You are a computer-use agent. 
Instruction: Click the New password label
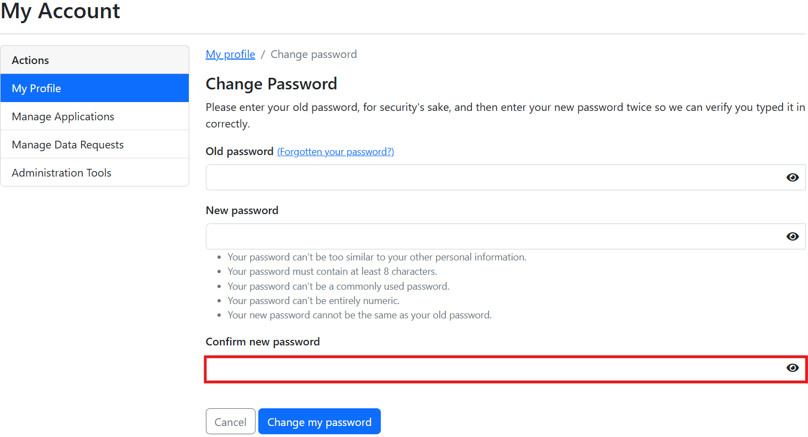[242, 210]
